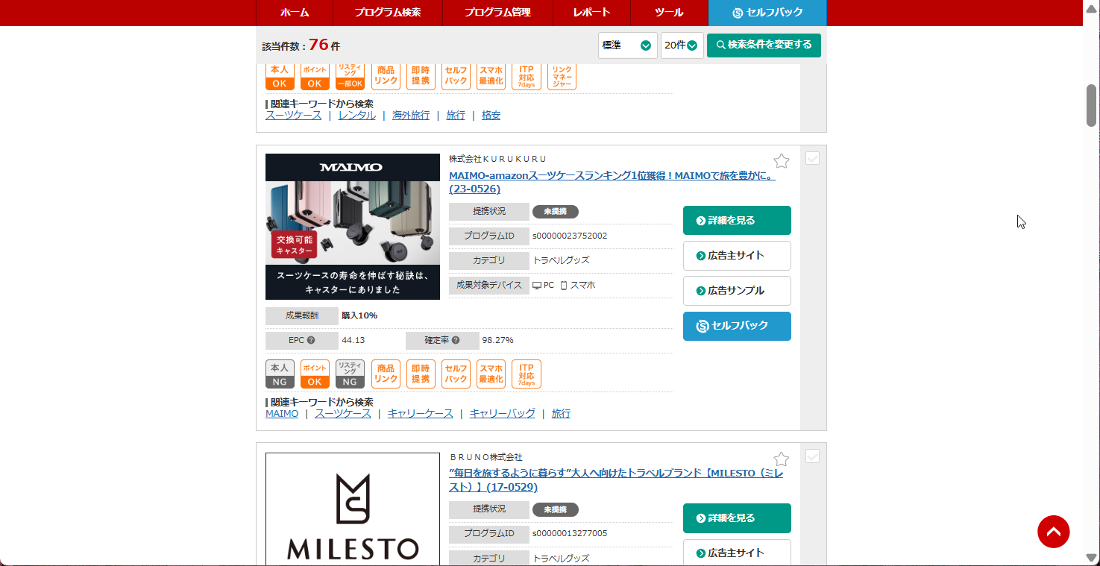Tick the checkbox for MAIMO program card
Screen dimensions: 1100x566
coord(813,158)
